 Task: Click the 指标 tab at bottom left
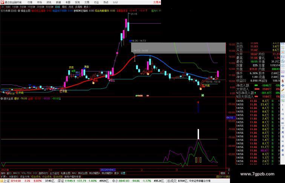3,173
